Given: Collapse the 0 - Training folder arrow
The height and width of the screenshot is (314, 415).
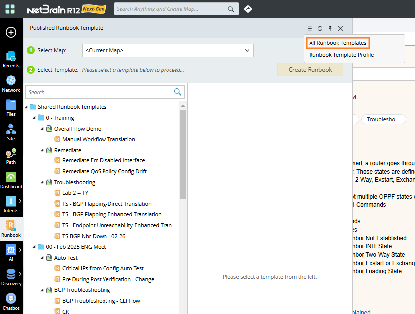Looking at the screenshot, I should point(34,118).
